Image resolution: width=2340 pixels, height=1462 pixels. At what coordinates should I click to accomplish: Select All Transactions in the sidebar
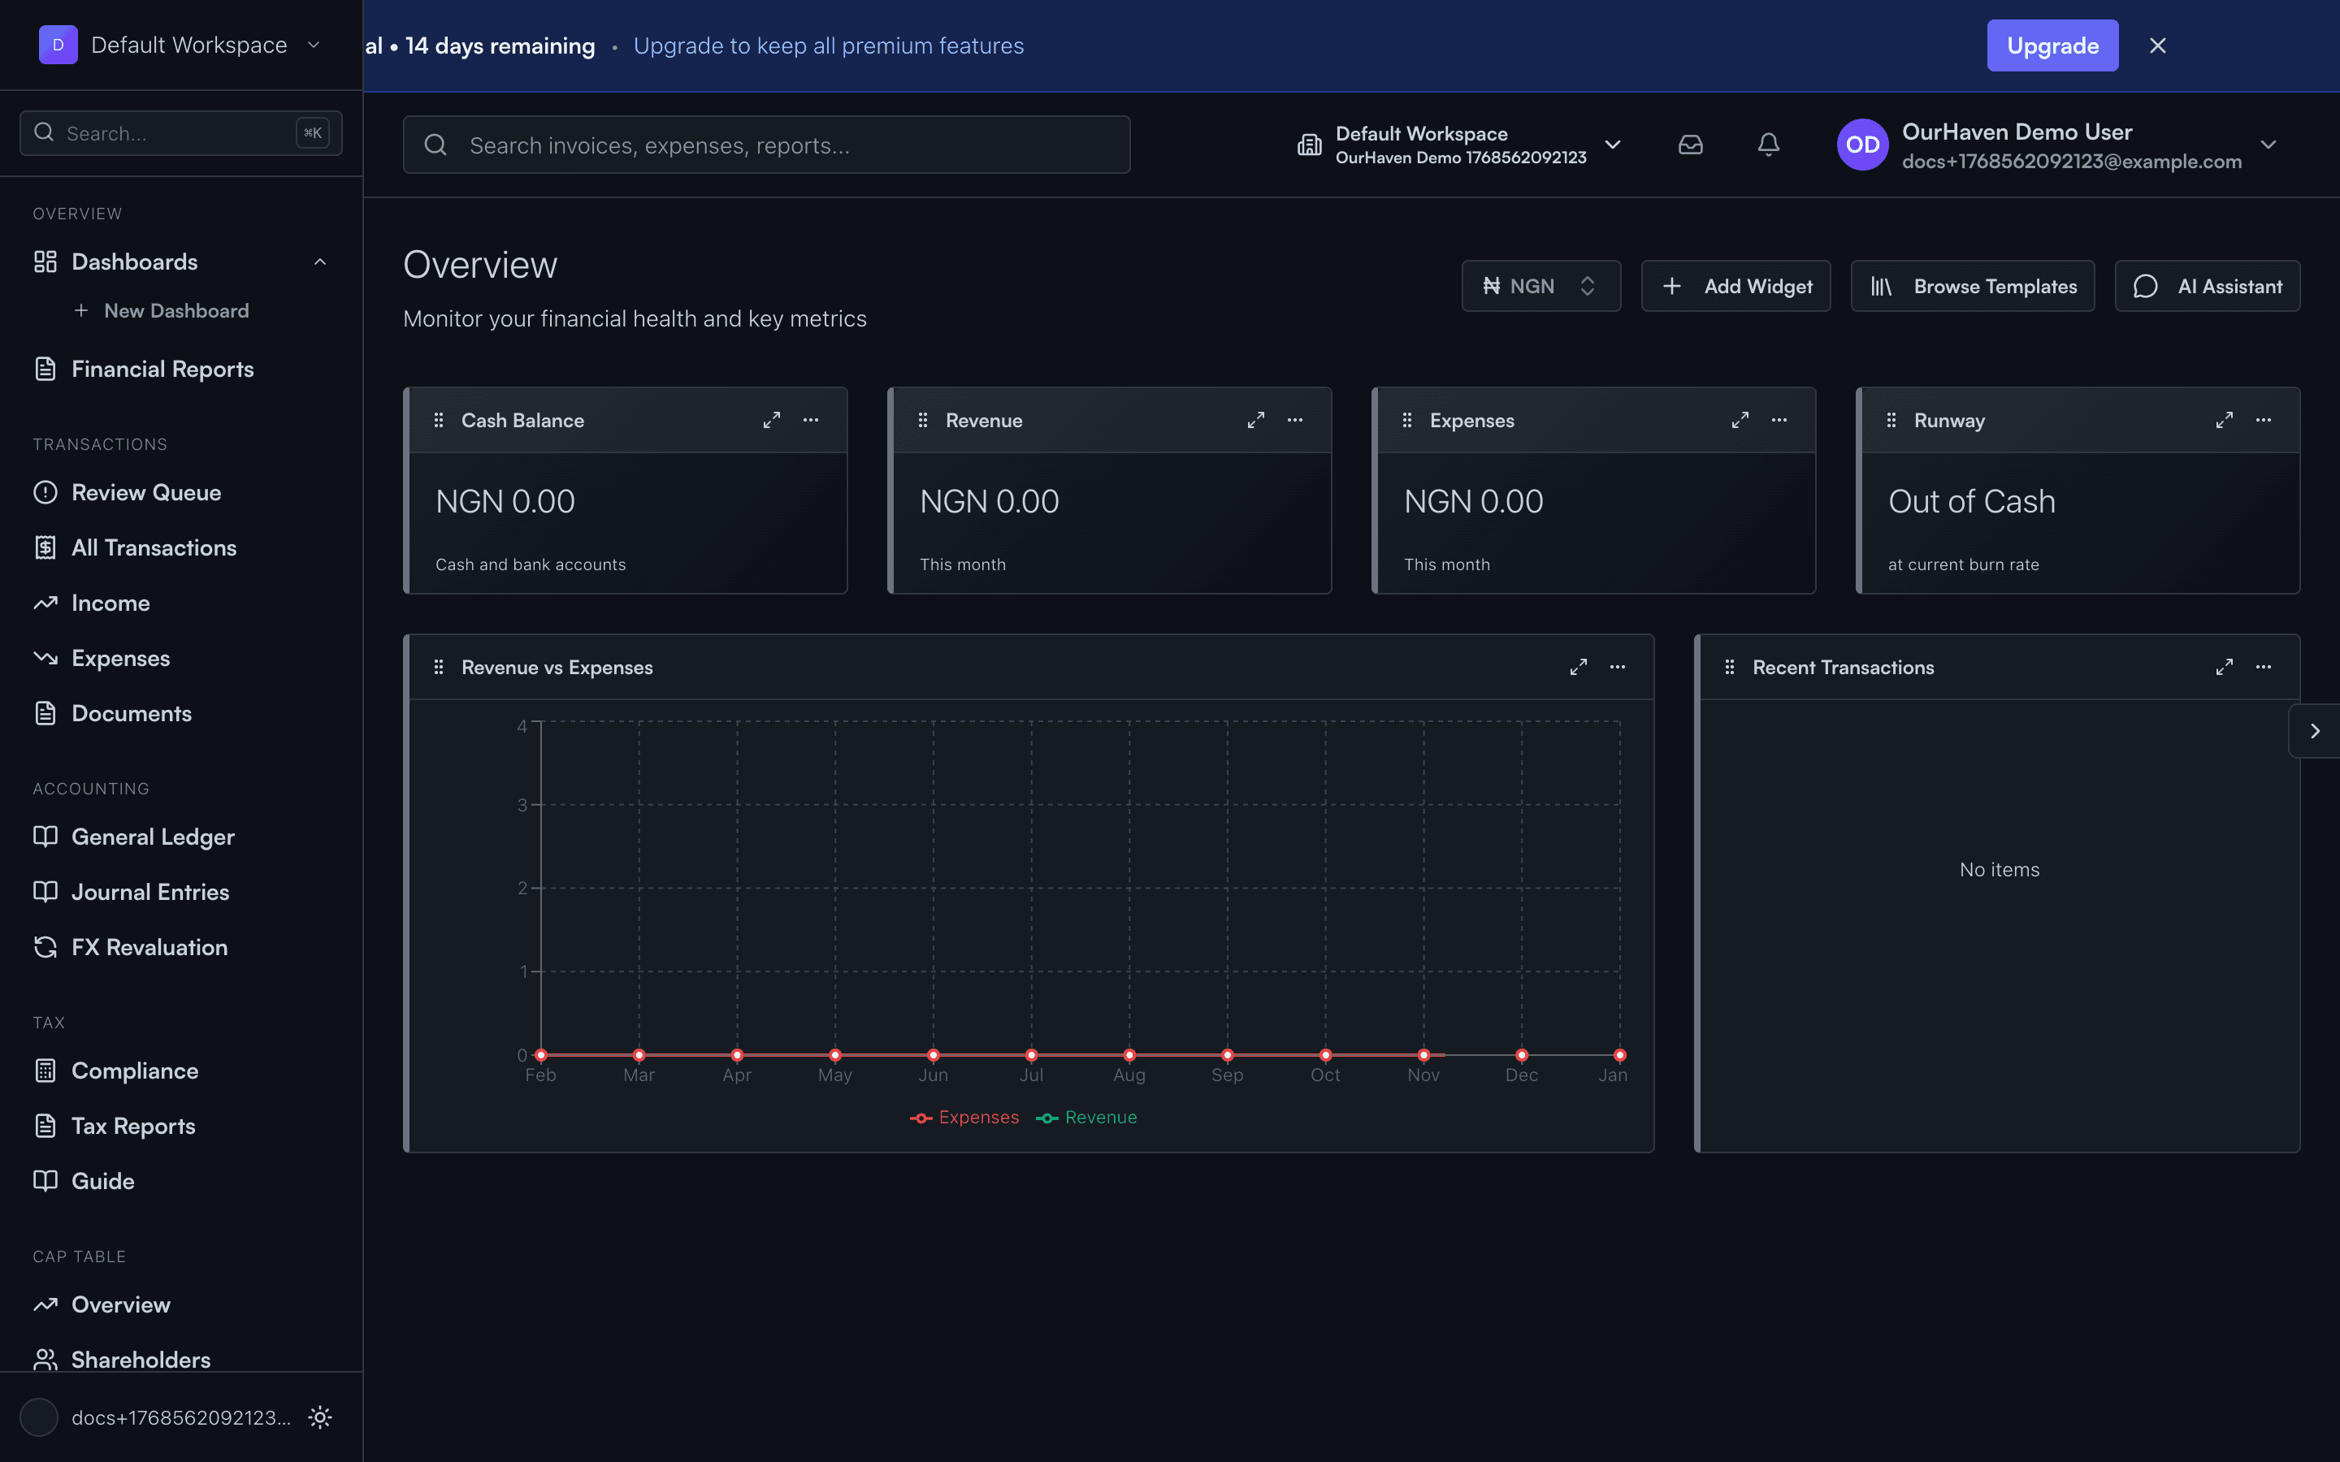[154, 547]
